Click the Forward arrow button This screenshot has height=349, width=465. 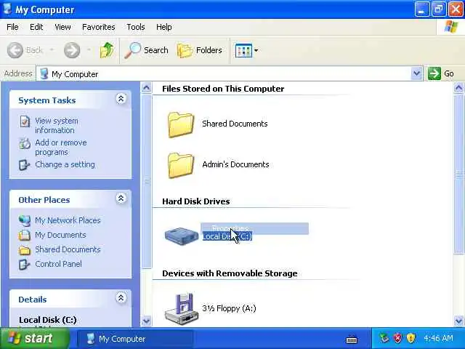click(x=72, y=50)
